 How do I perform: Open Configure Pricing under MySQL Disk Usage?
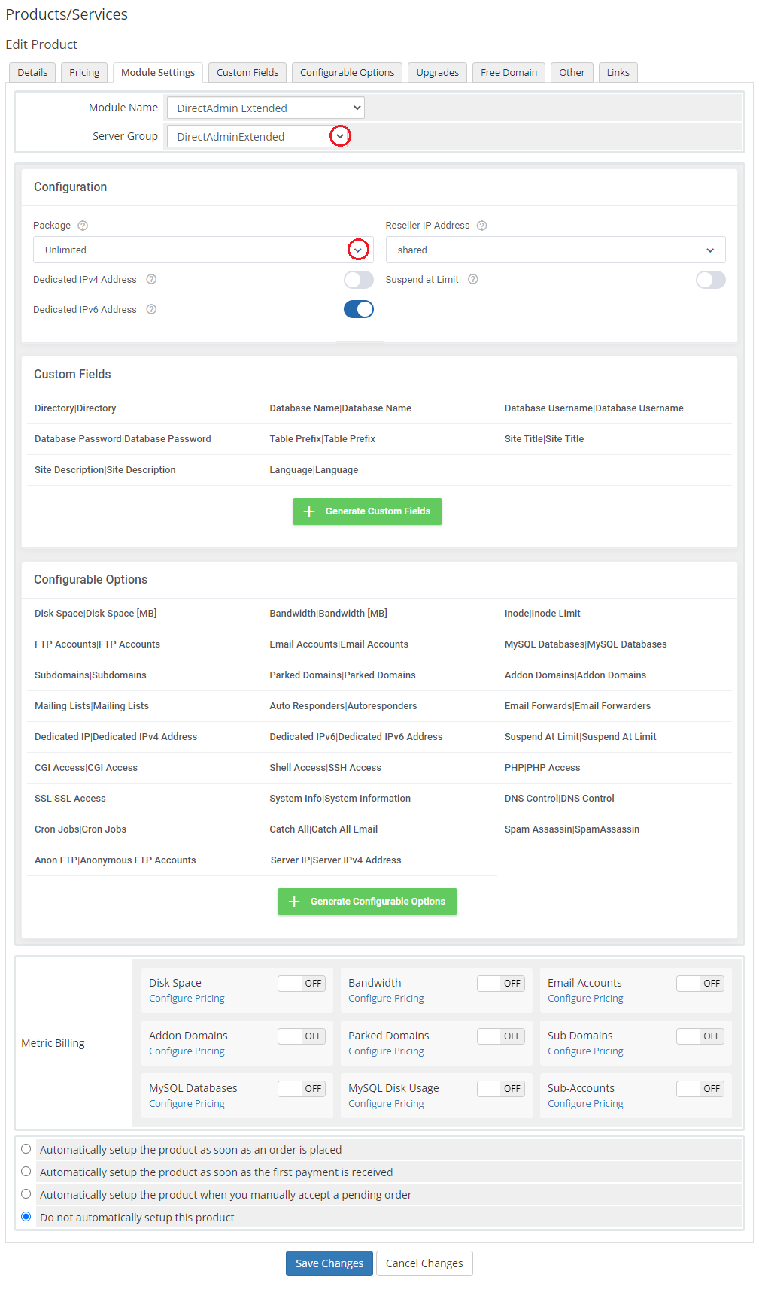386,1104
